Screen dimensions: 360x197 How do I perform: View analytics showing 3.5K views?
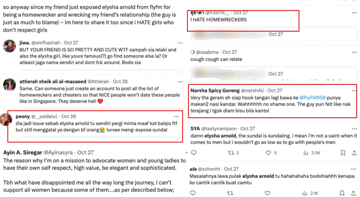311,153
